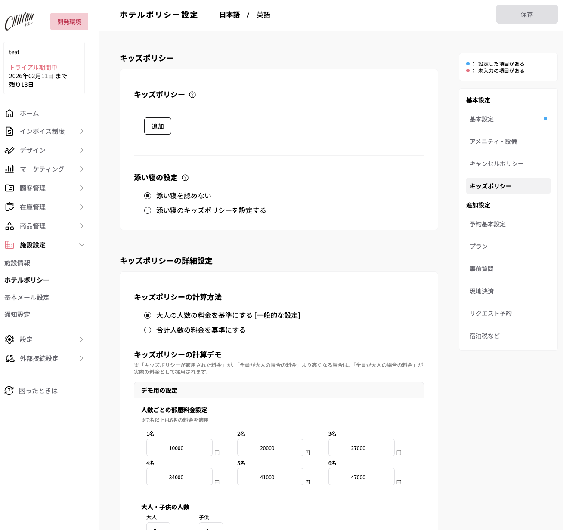Select 添い寝を認めない radio button
The height and width of the screenshot is (530, 563).
tap(148, 196)
